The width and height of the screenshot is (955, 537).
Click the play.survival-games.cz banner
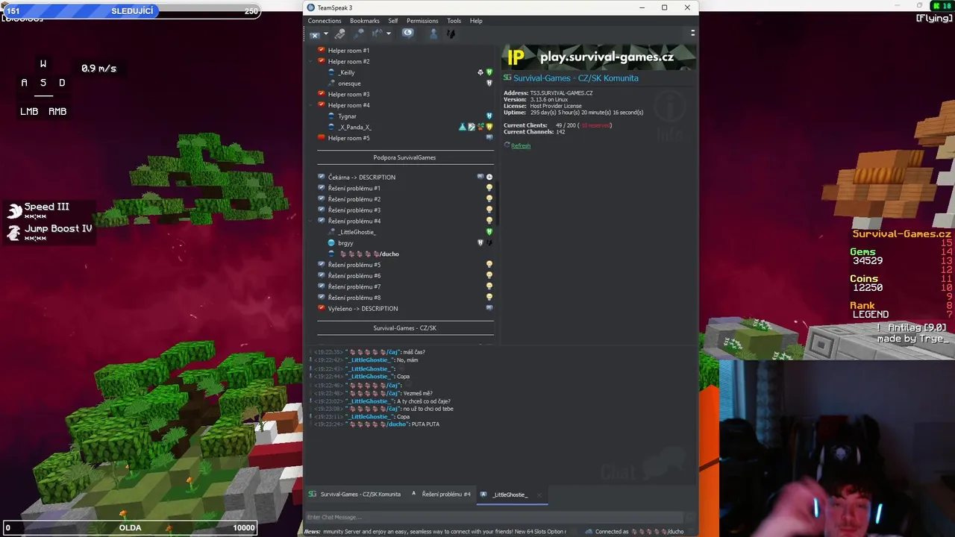pyautogui.click(x=601, y=57)
